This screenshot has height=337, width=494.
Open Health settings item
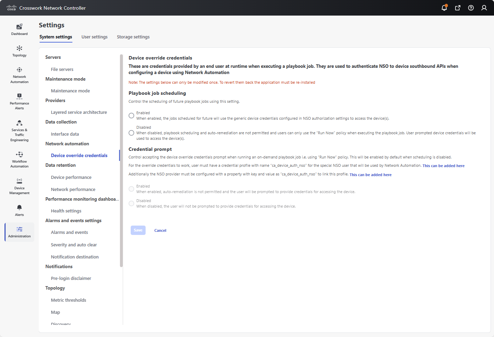coord(66,211)
